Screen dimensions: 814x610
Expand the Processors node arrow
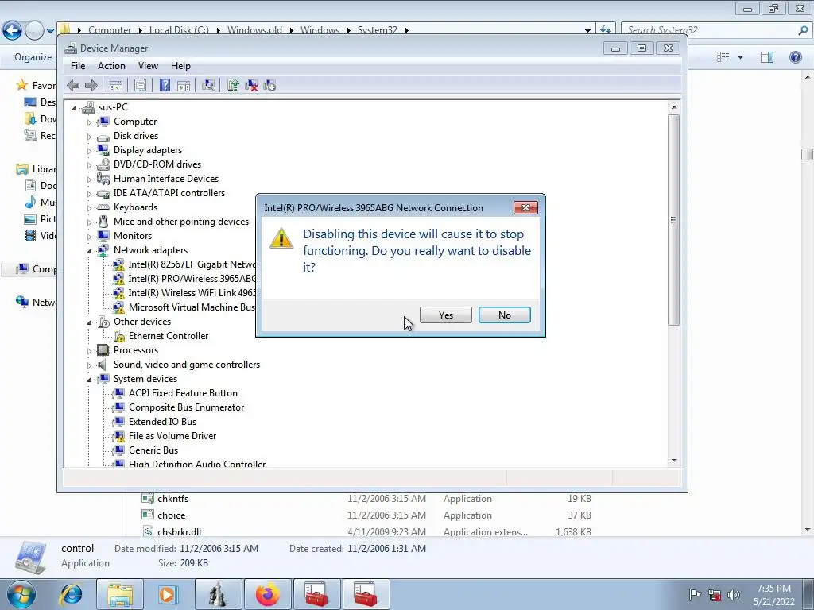pos(89,351)
